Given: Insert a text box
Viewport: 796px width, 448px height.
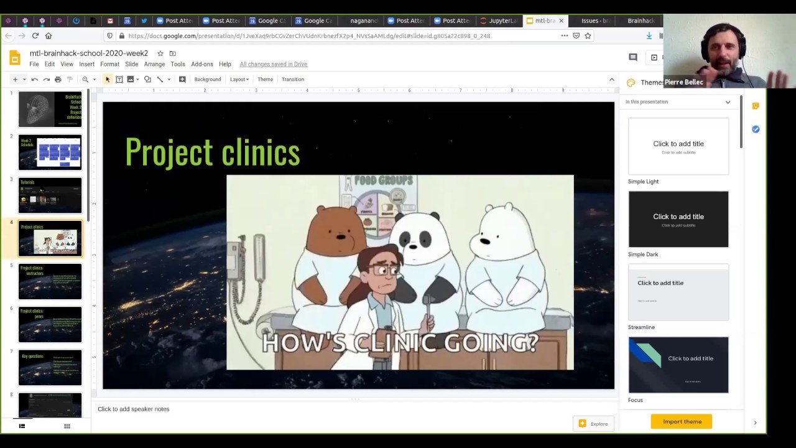Looking at the screenshot, I should pyautogui.click(x=119, y=80).
